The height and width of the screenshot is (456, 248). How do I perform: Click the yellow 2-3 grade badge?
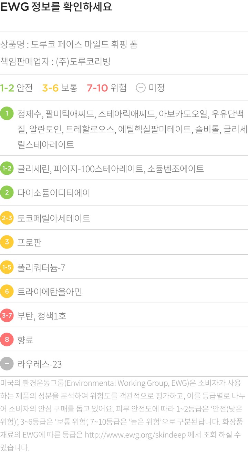point(7,218)
